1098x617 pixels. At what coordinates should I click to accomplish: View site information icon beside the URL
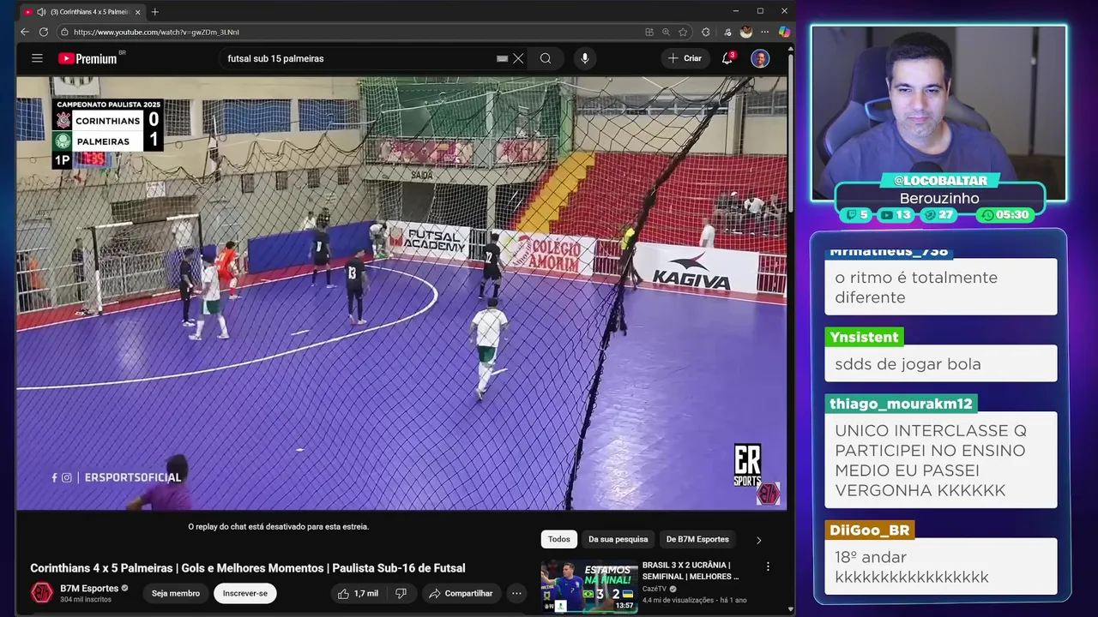click(64, 32)
